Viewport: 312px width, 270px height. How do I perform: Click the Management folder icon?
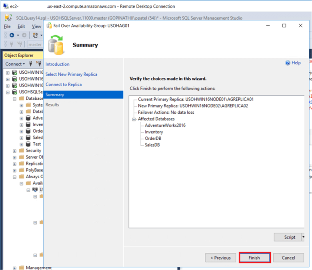22,268
